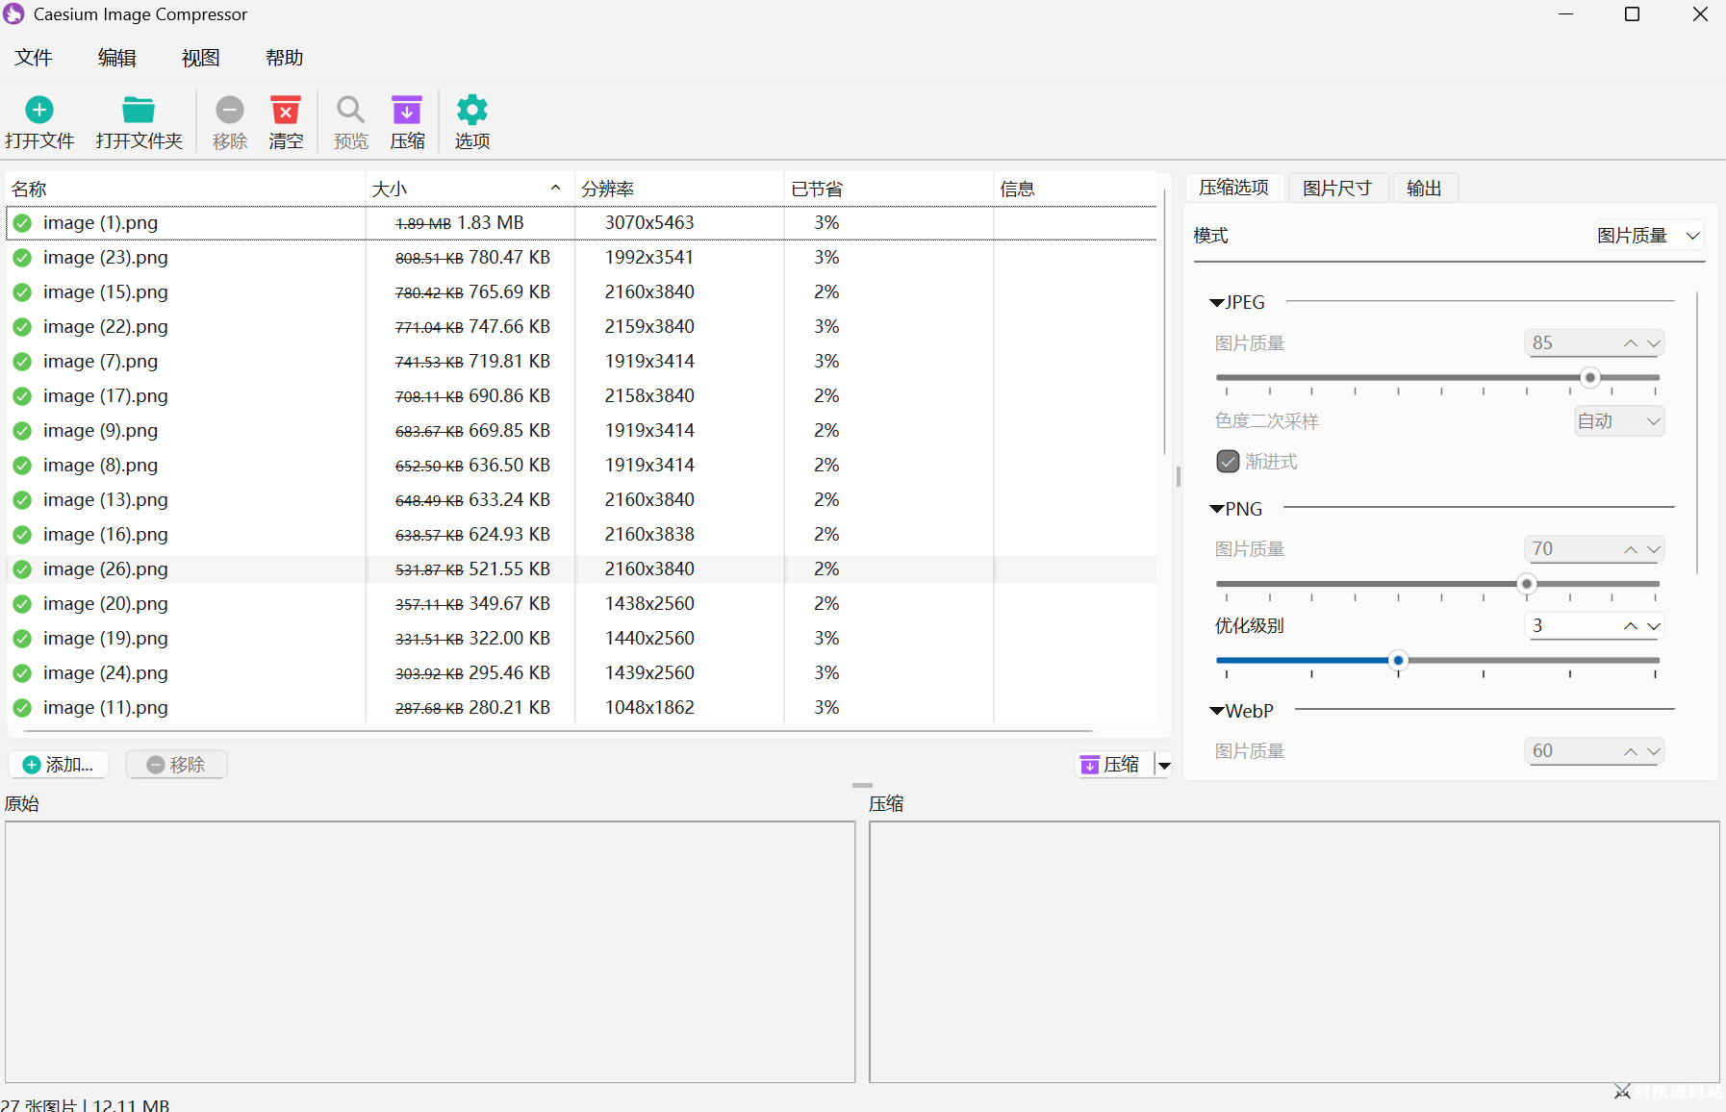This screenshot has height=1112, width=1726.
Task: Click green check icon of image (16).png
Action: coord(22,535)
